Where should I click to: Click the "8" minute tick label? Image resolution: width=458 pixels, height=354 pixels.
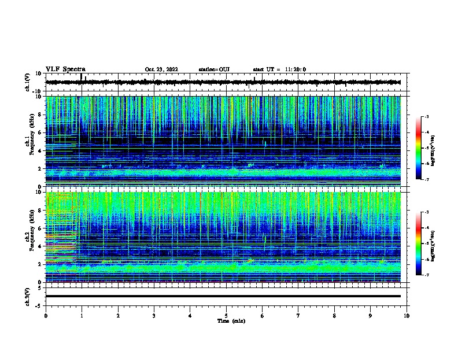tap(334, 316)
